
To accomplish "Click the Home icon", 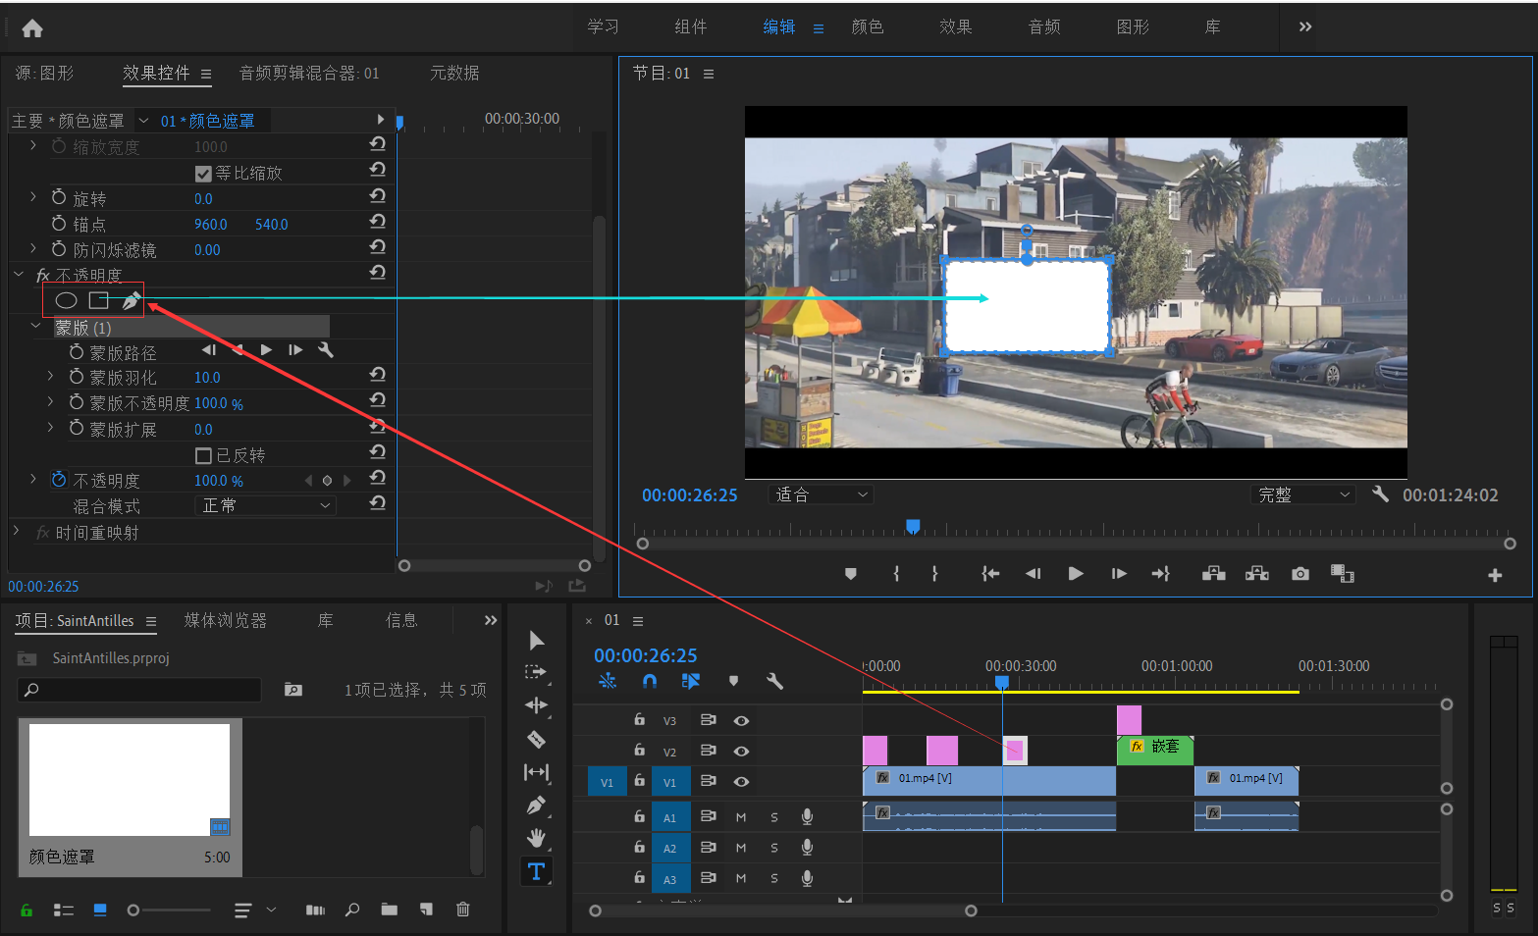I will (x=32, y=27).
